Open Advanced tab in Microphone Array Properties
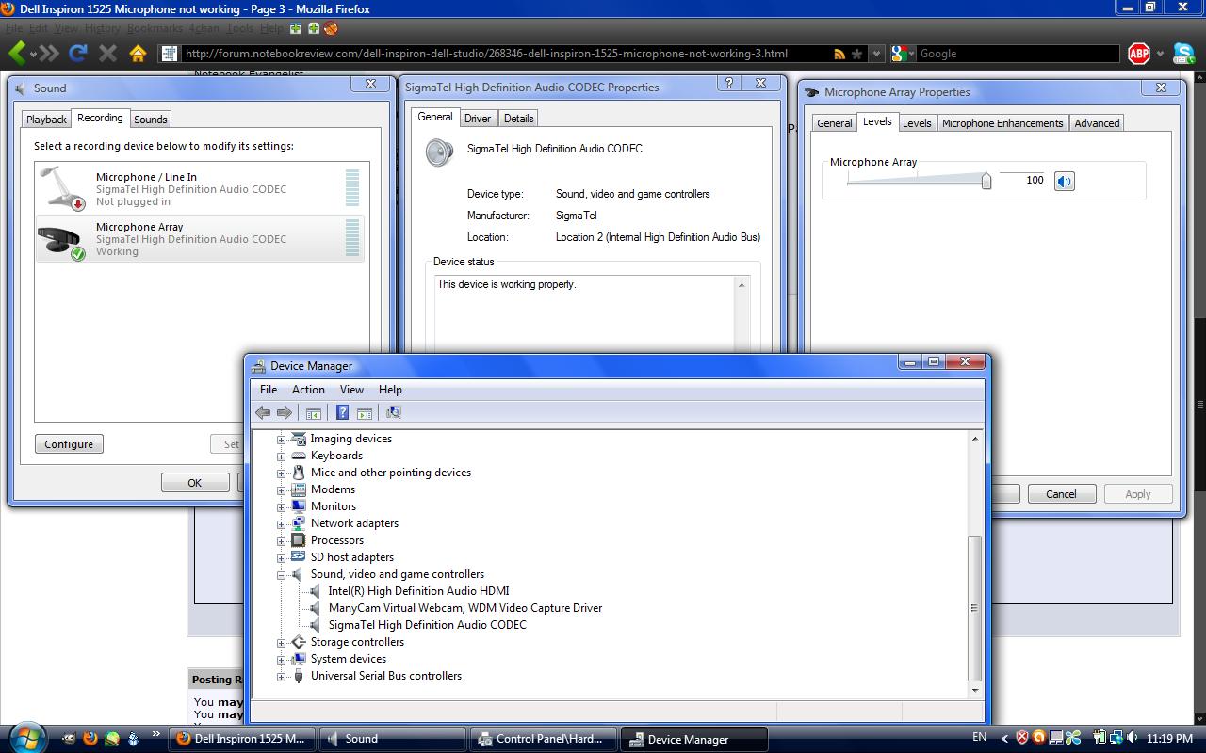1206x753 pixels. tap(1097, 123)
